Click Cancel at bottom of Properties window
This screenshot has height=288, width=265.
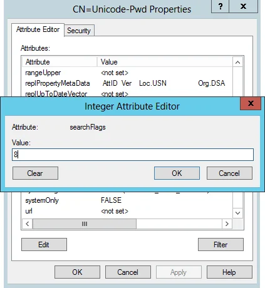tap(128, 272)
